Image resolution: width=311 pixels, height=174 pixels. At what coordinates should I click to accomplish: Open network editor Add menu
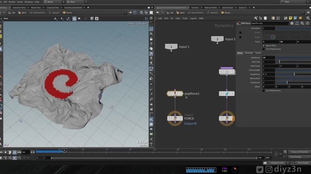point(160,18)
